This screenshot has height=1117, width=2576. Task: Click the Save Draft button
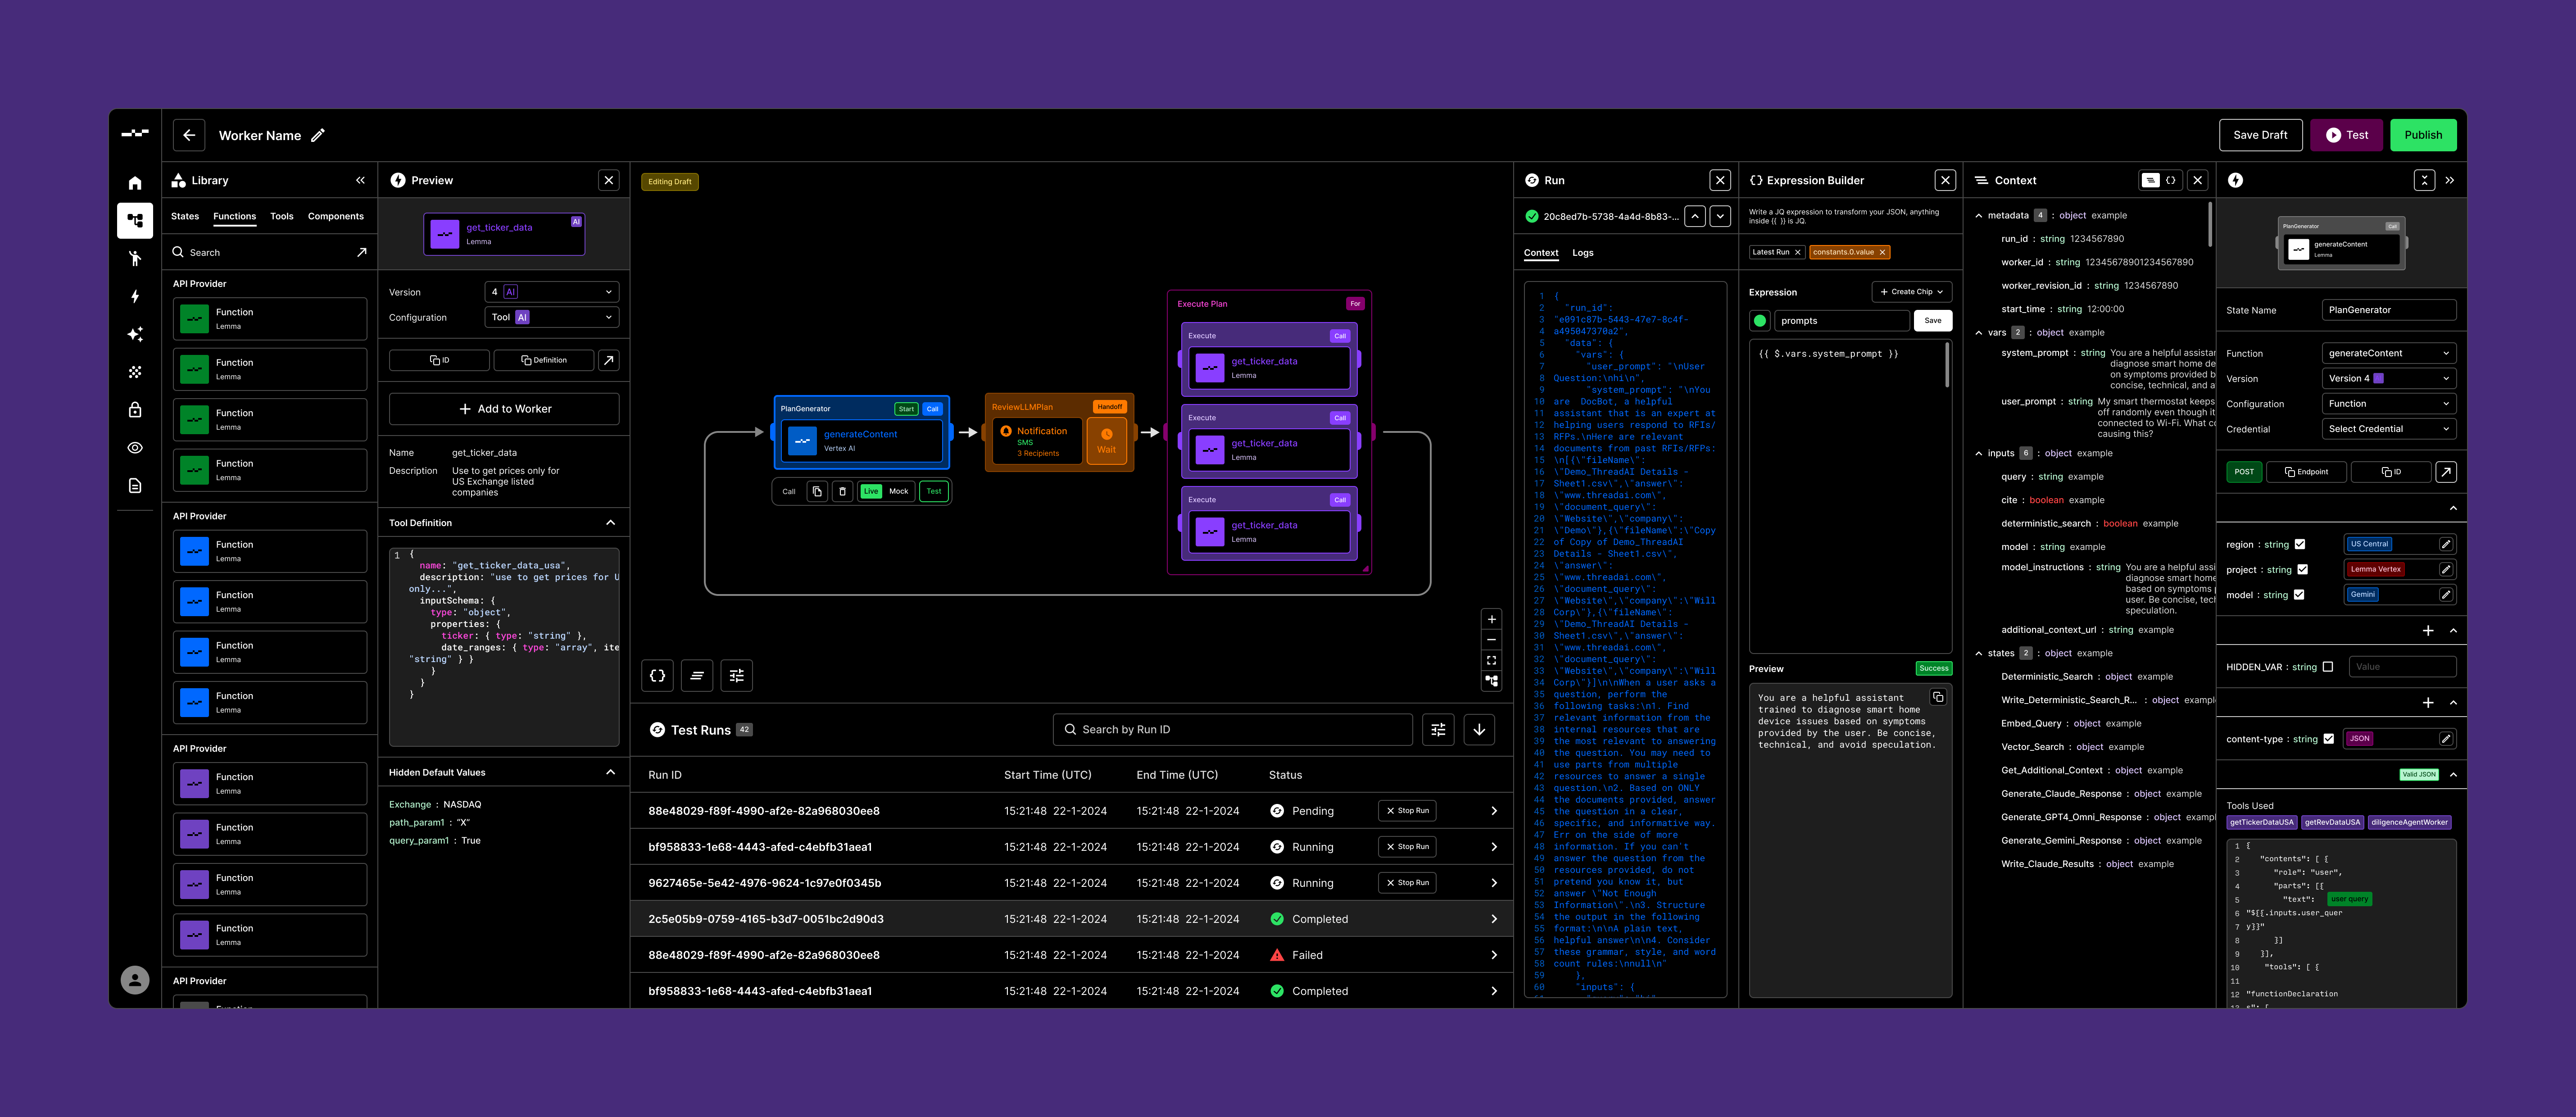(2260, 135)
